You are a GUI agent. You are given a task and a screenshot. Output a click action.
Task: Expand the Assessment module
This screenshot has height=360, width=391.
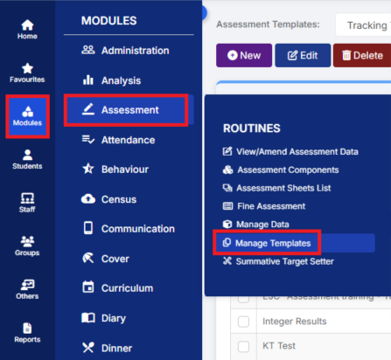pyautogui.click(x=126, y=110)
